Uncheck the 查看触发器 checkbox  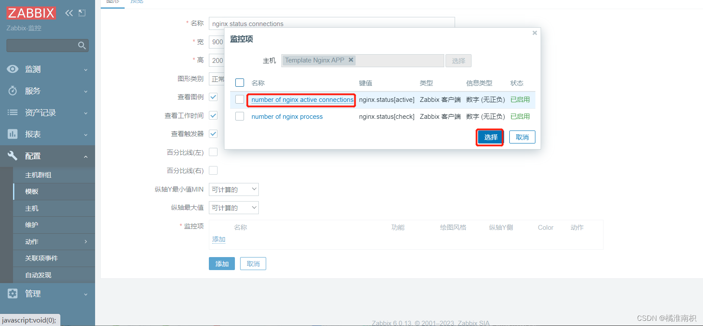[213, 134]
